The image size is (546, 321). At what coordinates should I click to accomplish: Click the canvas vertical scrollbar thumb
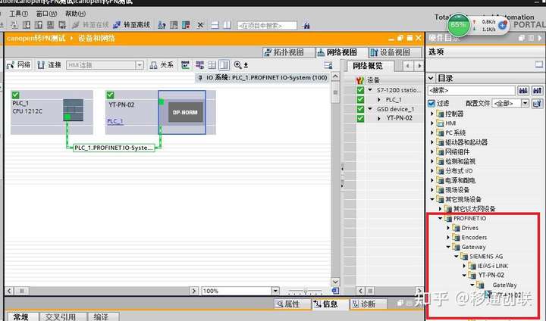335,92
